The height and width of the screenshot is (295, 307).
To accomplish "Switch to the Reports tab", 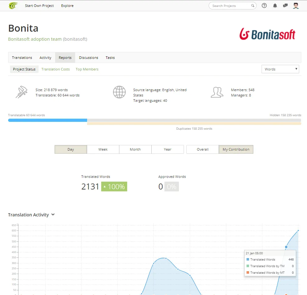I will (x=65, y=58).
